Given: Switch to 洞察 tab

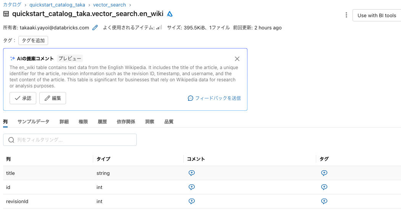Looking at the screenshot, I should point(150,122).
